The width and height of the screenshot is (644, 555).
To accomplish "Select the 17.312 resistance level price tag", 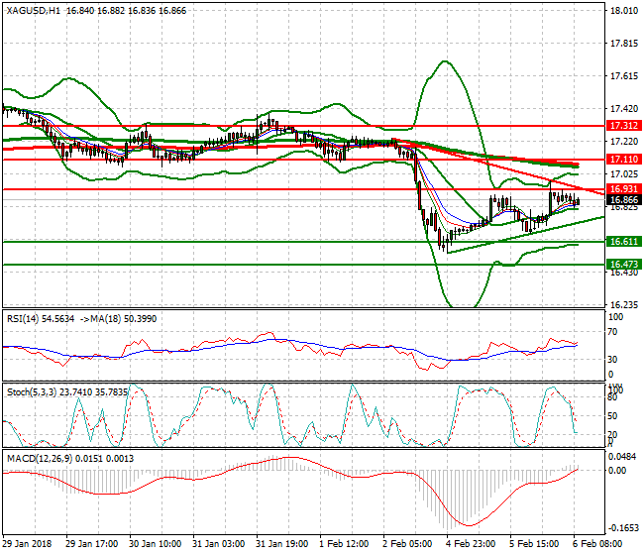I will click(623, 126).
